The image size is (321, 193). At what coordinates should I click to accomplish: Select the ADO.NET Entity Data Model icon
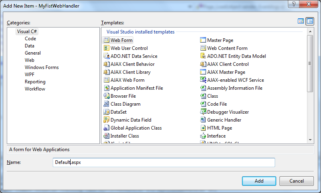pyautogui.click(x=203, y=56)
